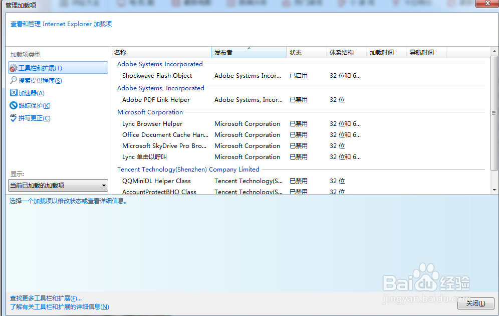Open 跟踪保护(K) category
Screen dimensions: 499x316
35,106
